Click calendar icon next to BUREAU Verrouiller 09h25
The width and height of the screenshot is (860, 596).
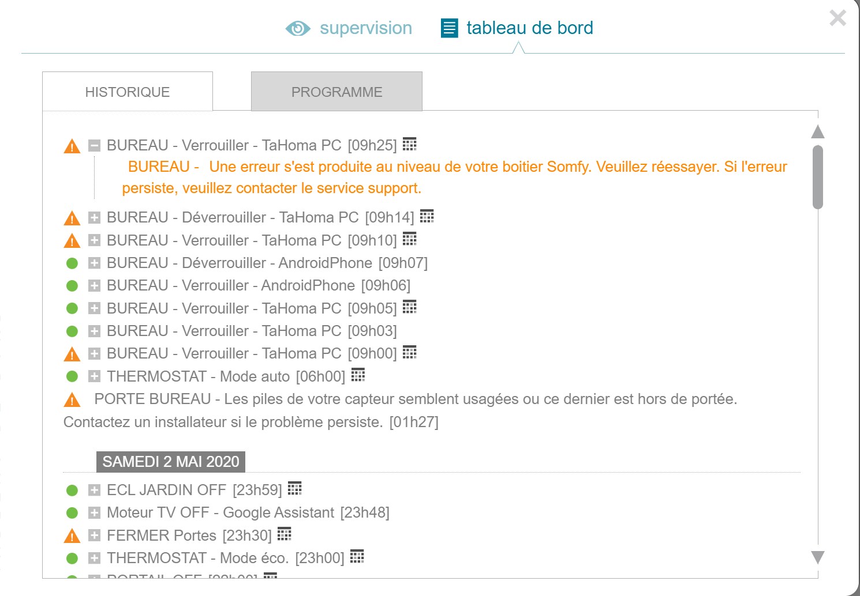coord(409,144)
